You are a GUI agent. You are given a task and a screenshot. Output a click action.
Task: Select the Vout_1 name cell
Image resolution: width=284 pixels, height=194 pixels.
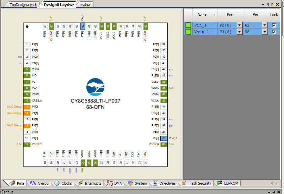(205, 32)
